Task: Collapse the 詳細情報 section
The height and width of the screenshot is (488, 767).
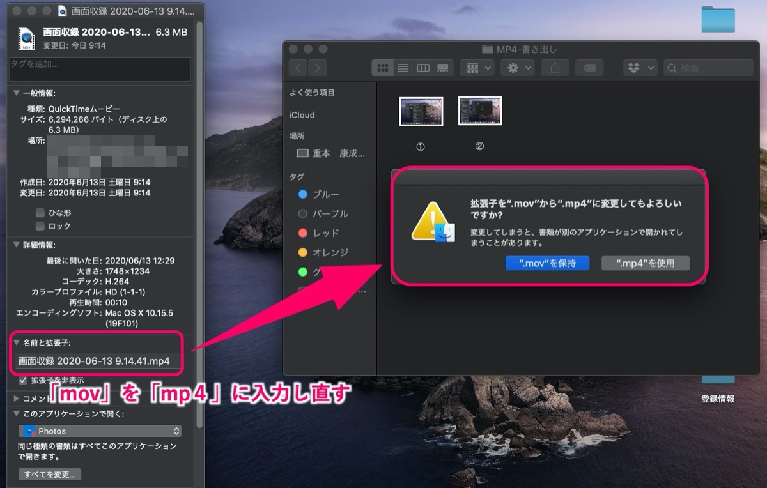Action: tap(17, 245)
